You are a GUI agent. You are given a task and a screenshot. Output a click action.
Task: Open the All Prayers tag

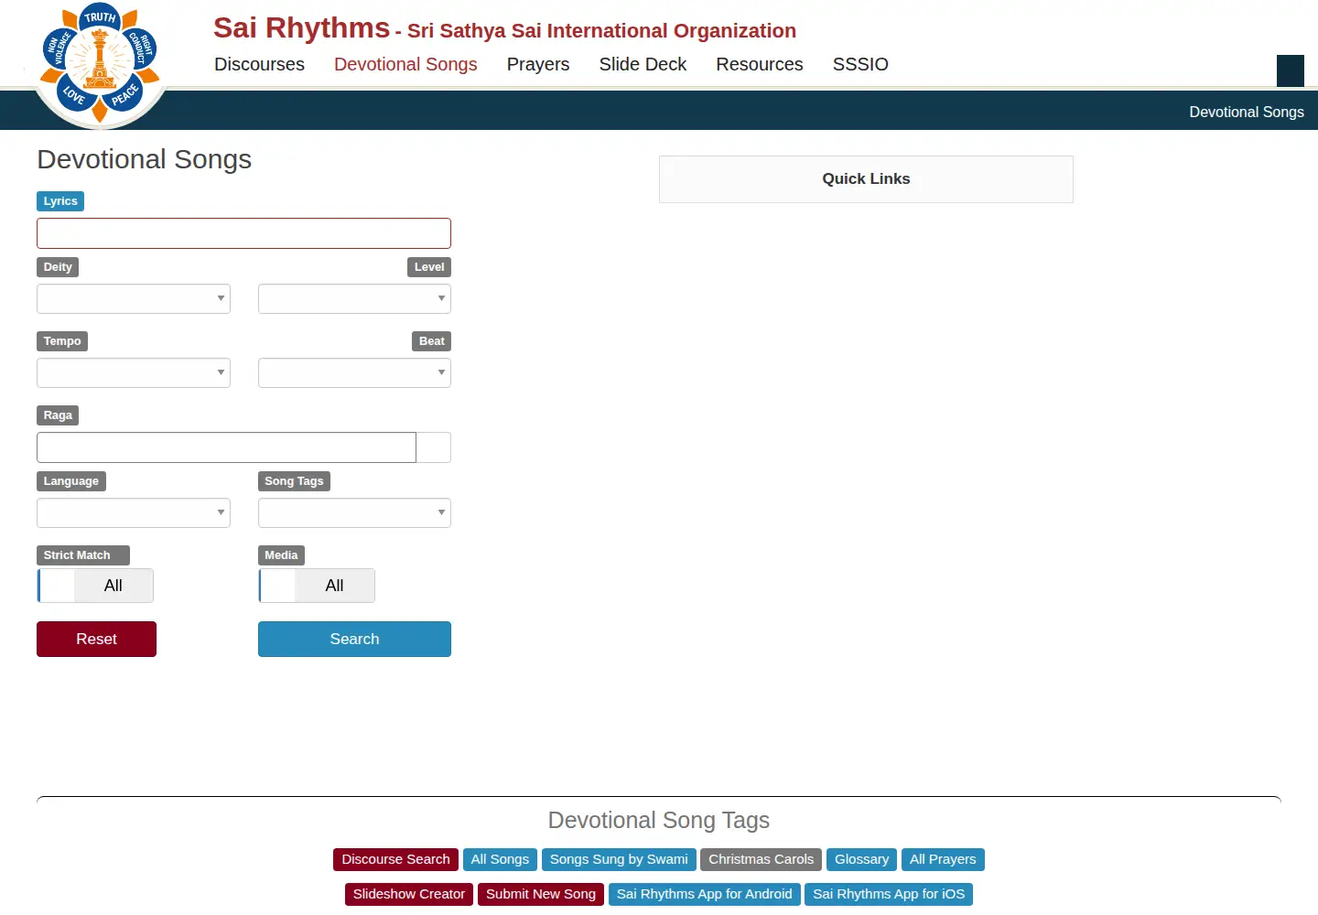[943, 859]
